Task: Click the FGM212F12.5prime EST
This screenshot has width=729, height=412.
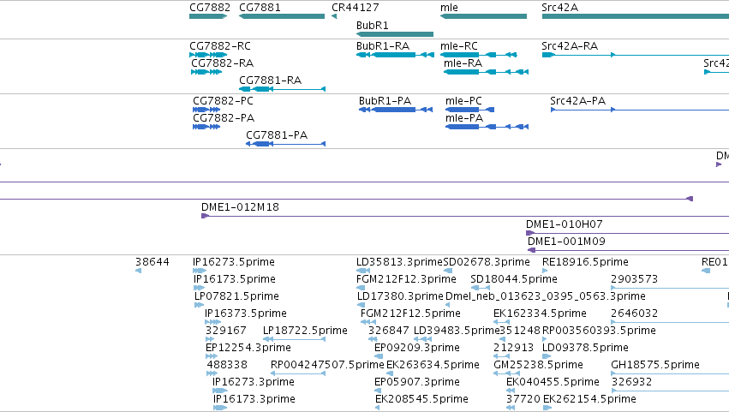Action: coord(368,322)
